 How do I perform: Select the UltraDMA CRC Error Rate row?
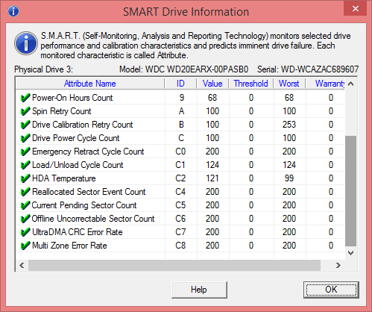click(180, 232)
